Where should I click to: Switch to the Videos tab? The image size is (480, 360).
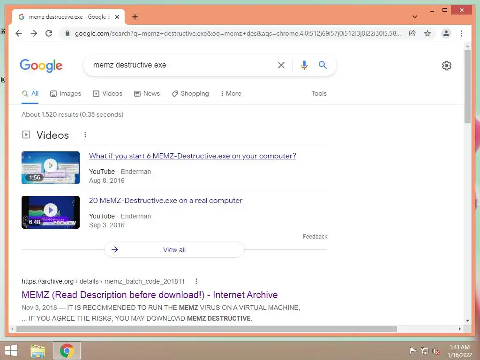(107, 94)
